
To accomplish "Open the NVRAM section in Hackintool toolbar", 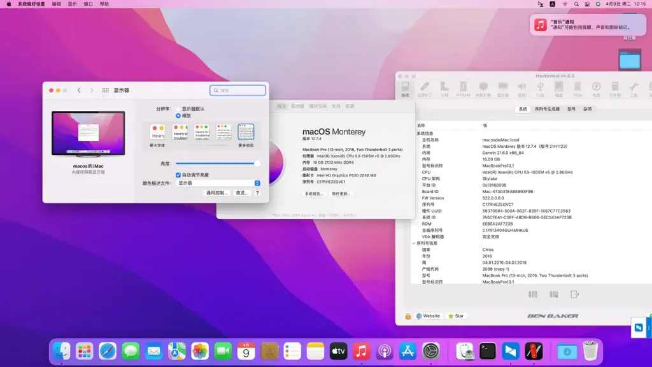I will tap(463, 89).
